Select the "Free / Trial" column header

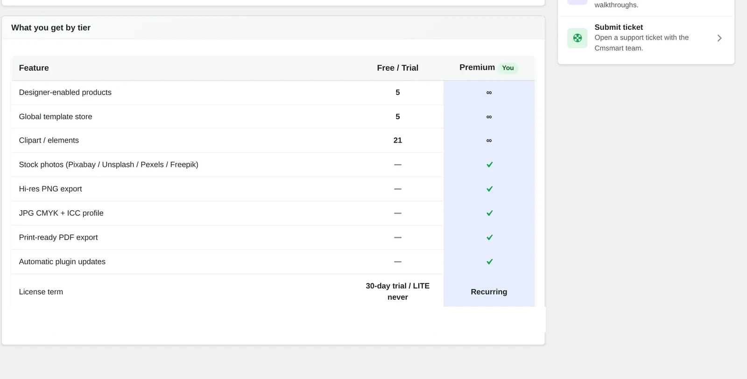coord(398,68)
